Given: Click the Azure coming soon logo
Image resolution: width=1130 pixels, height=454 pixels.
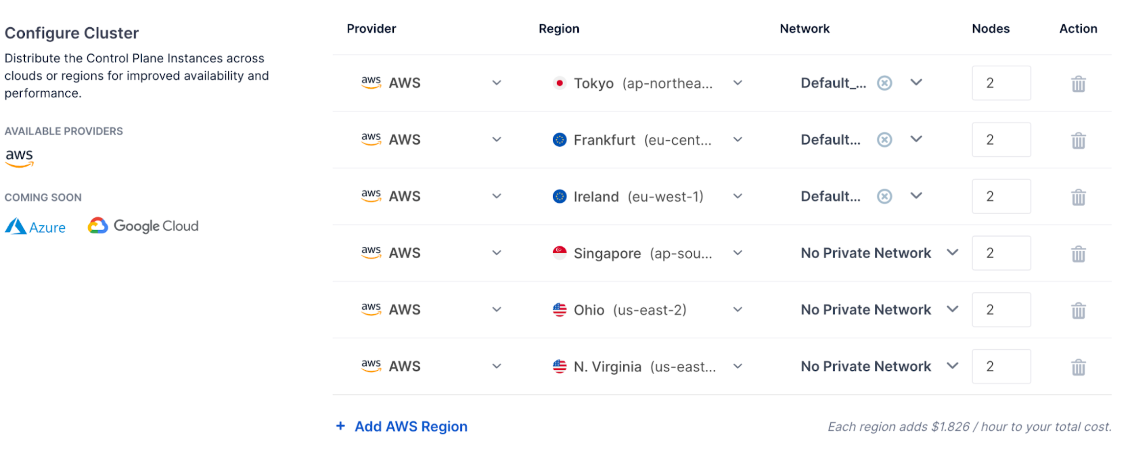Looking at the screenshot, I should pos(35,227).
